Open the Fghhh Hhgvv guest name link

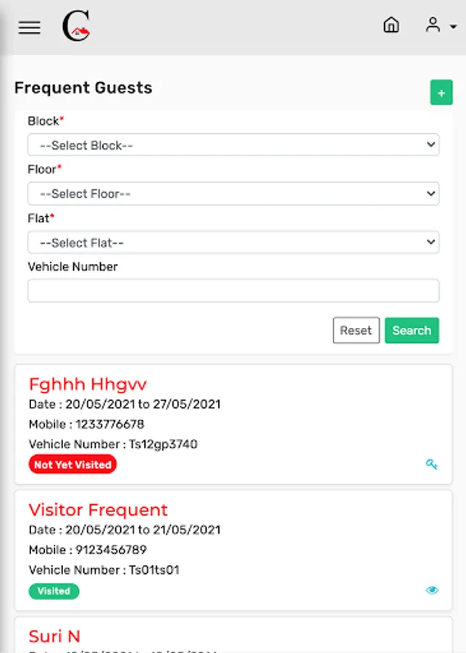88,384
